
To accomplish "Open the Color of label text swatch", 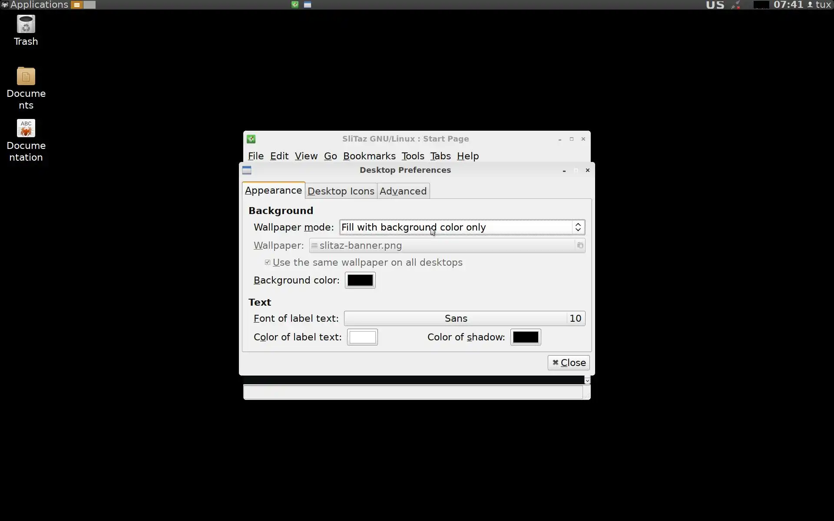I will (362, 337).
